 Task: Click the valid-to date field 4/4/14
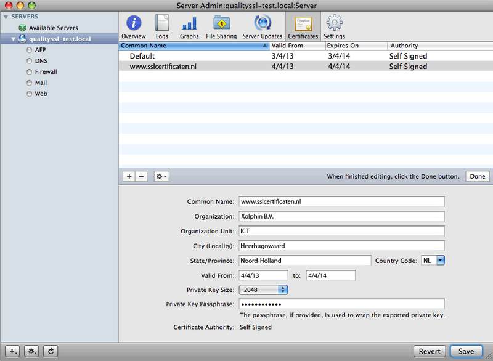tap(331, 275)
